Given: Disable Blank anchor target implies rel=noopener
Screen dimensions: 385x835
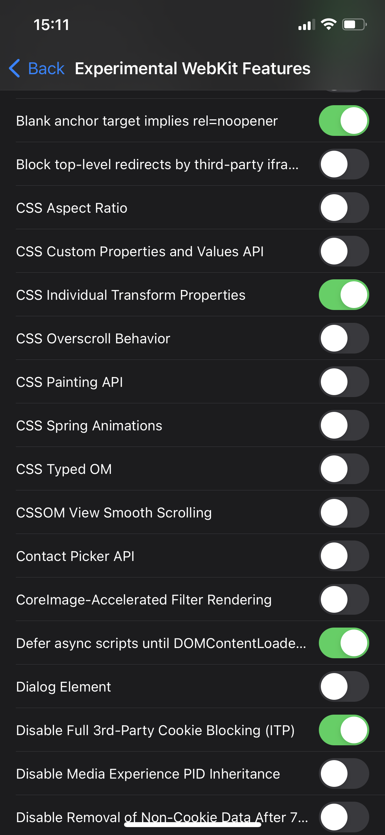Looking at the screenshot, I should tap(344, 121).
